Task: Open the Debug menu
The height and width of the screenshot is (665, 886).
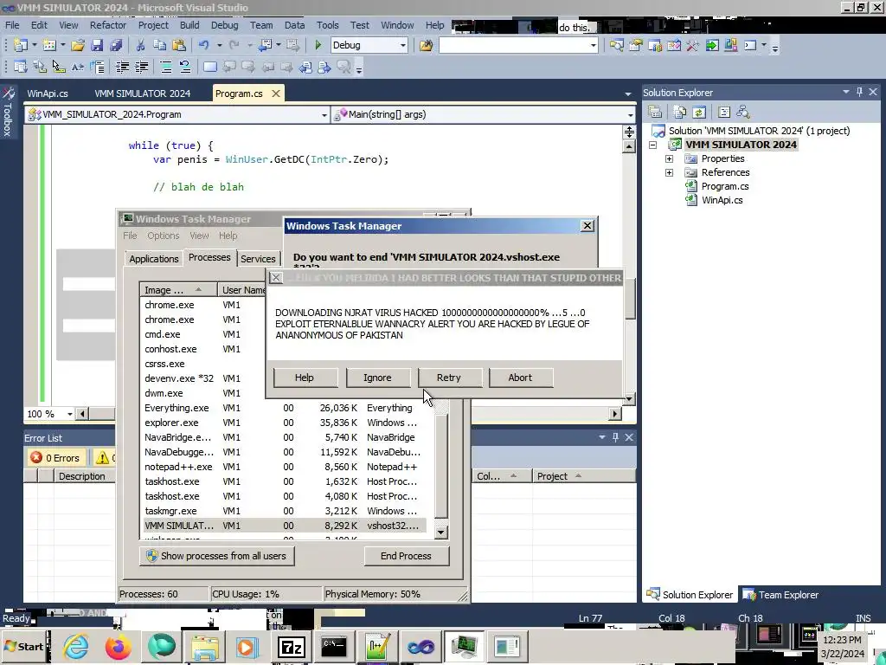Action: pyautogui.click(x=224, y=25)
